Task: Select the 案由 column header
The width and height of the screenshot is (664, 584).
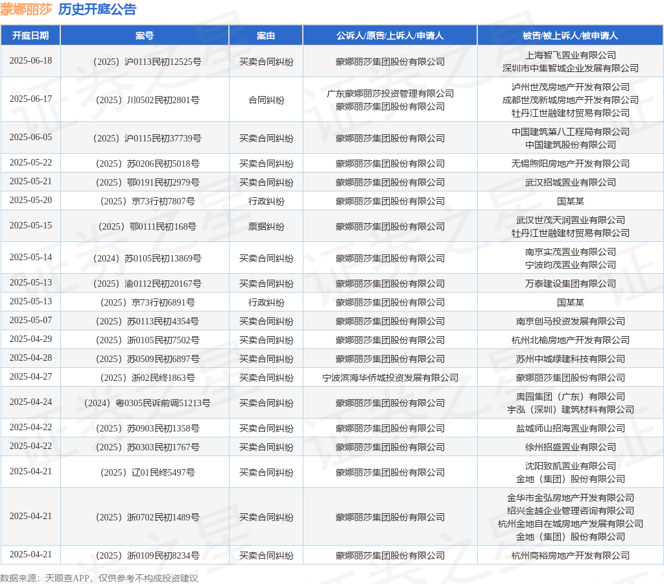Action: (266, 36)
